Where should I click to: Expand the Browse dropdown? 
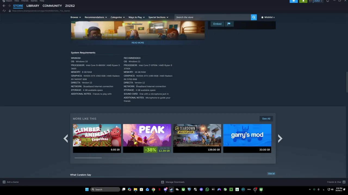[76, 17]
